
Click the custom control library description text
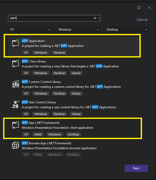[71, 87]
